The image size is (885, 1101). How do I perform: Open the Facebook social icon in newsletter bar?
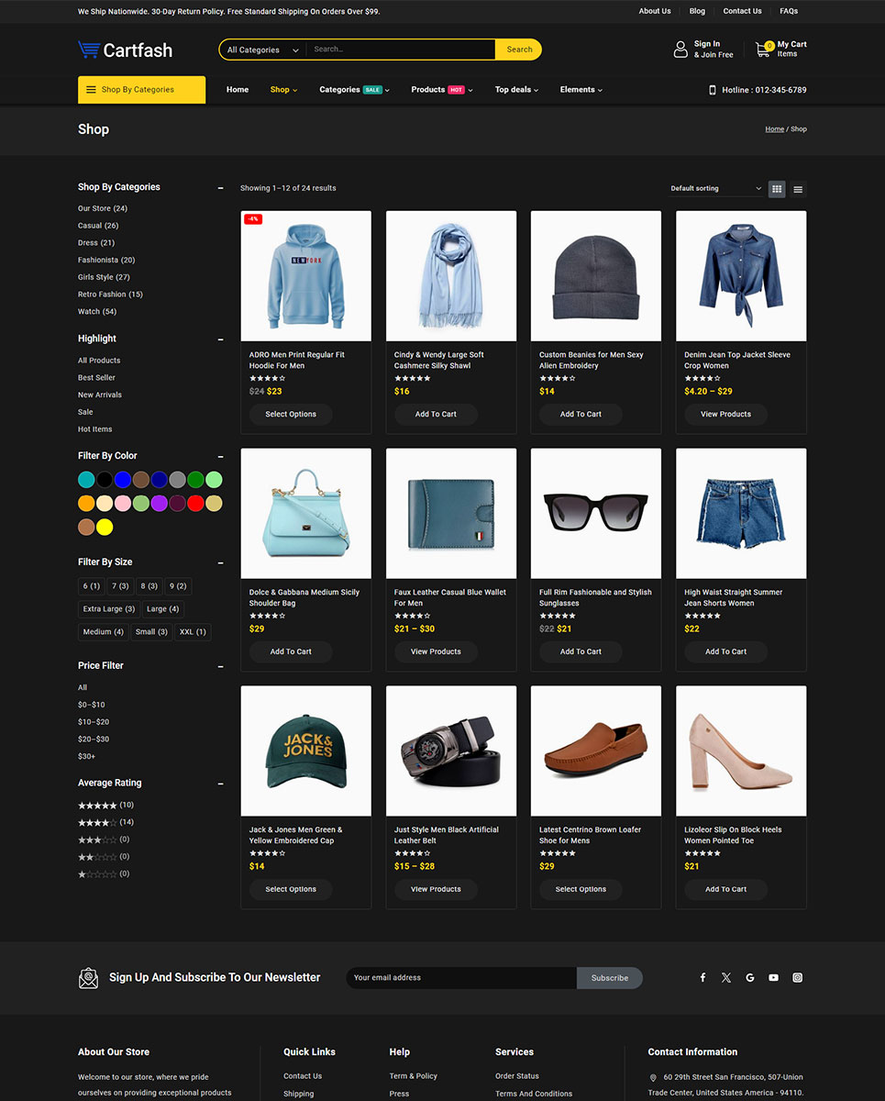[x=702, y=978]
